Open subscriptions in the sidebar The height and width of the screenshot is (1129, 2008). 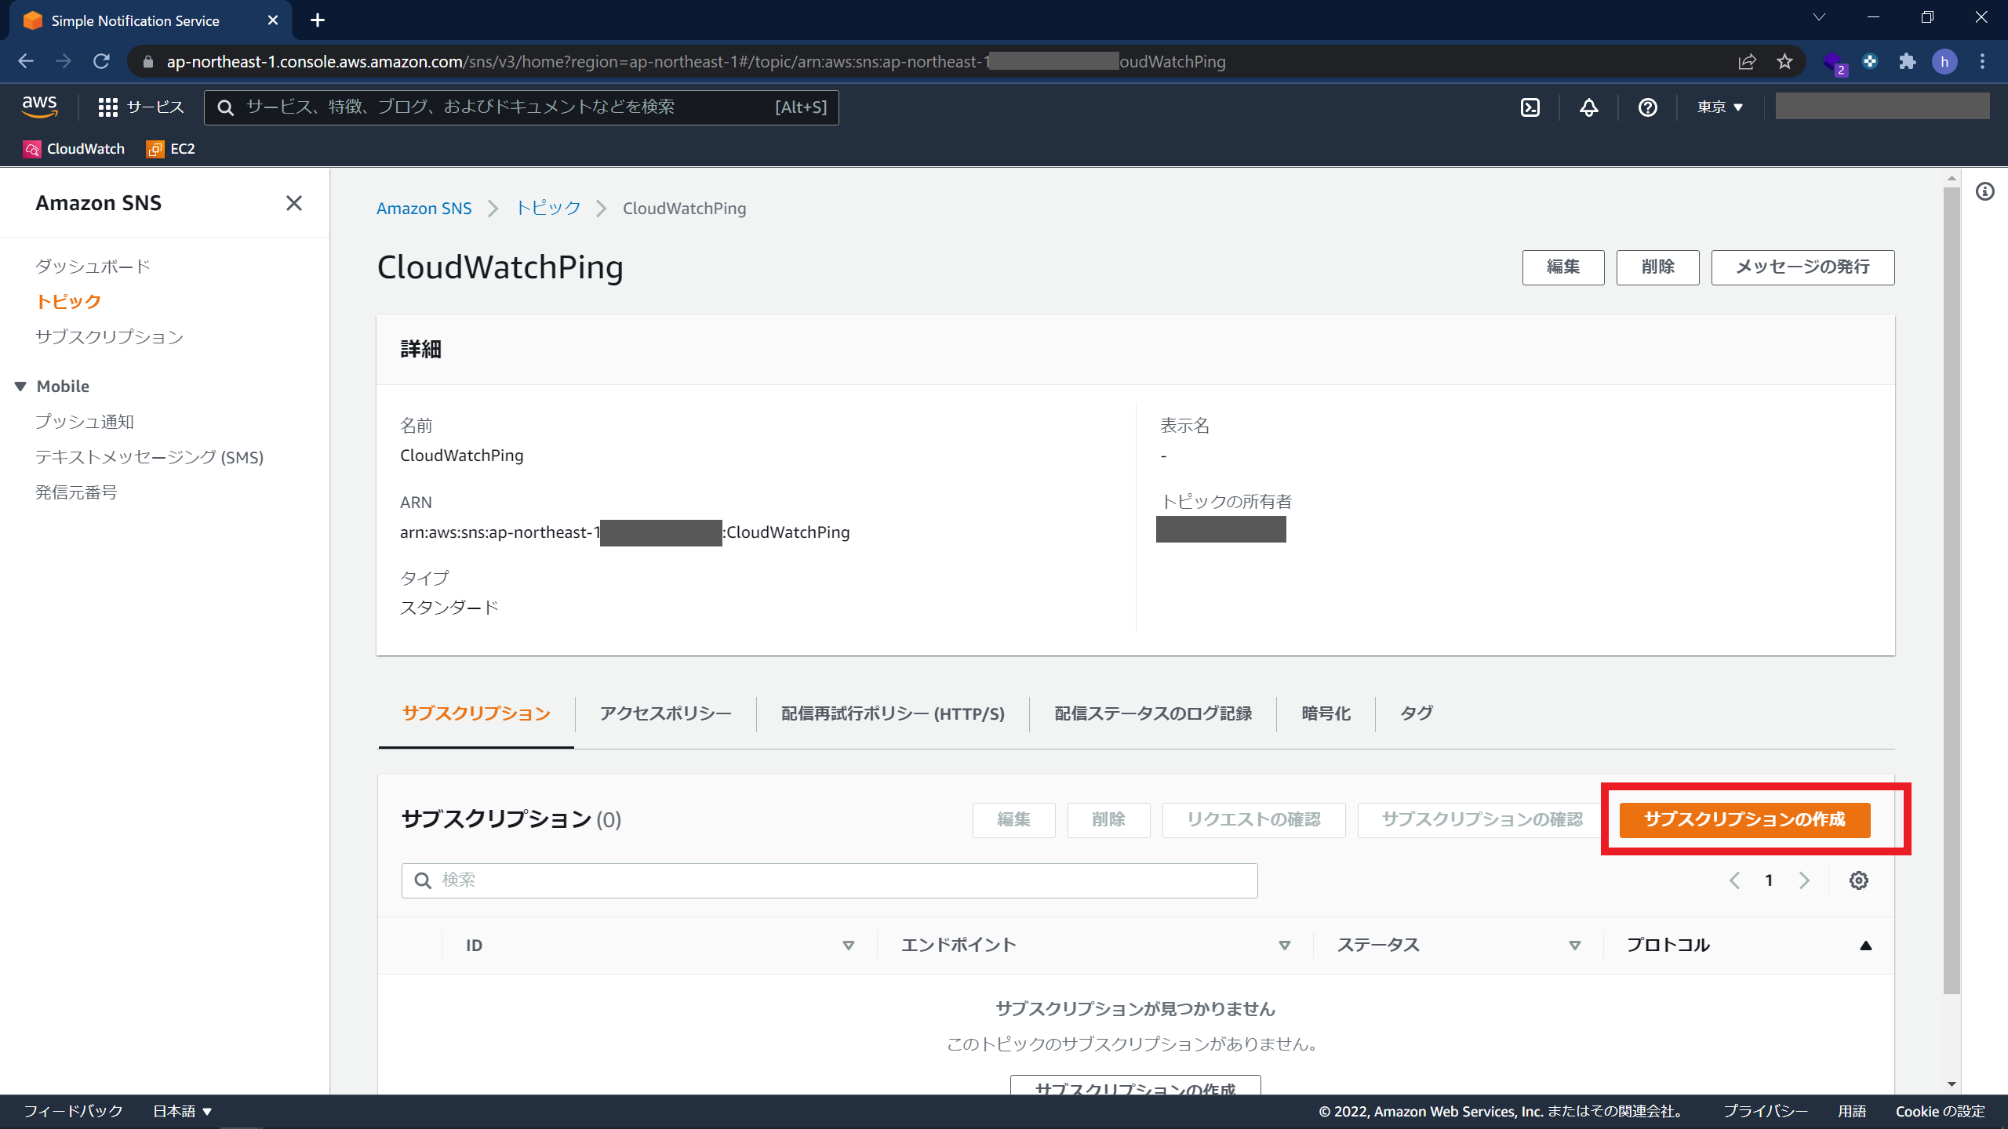[x=109, y=337]
